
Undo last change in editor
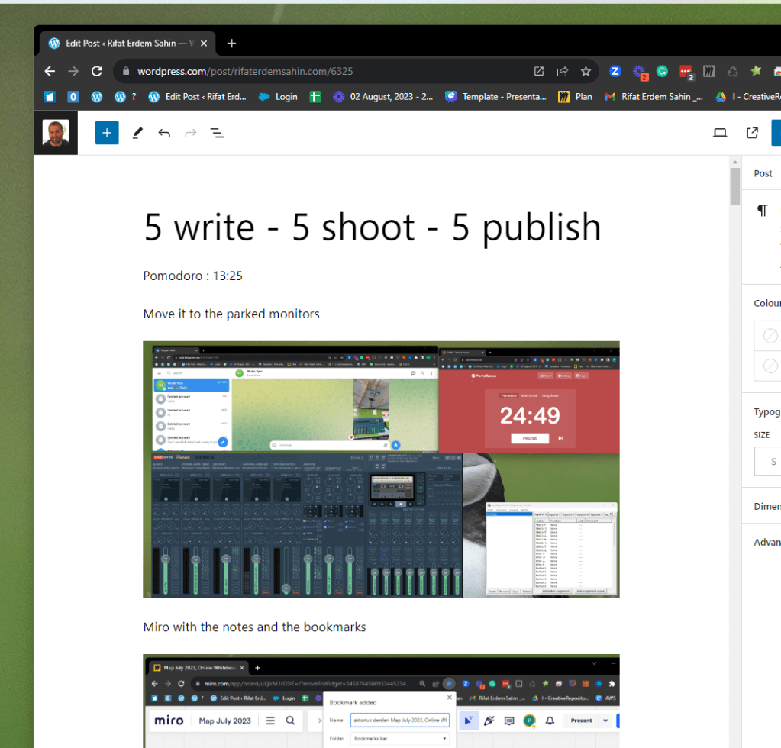[x=164, y=133]
